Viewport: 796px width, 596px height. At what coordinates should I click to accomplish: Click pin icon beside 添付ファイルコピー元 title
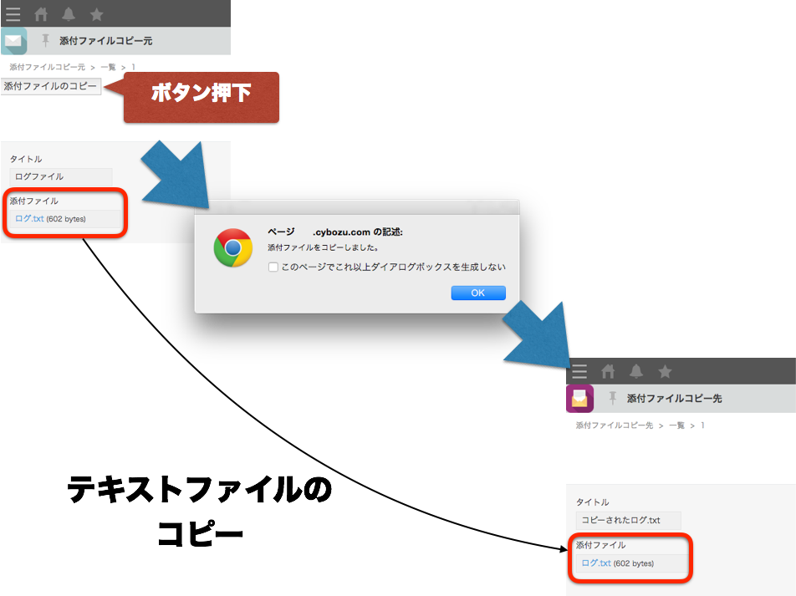coord(45,40)
